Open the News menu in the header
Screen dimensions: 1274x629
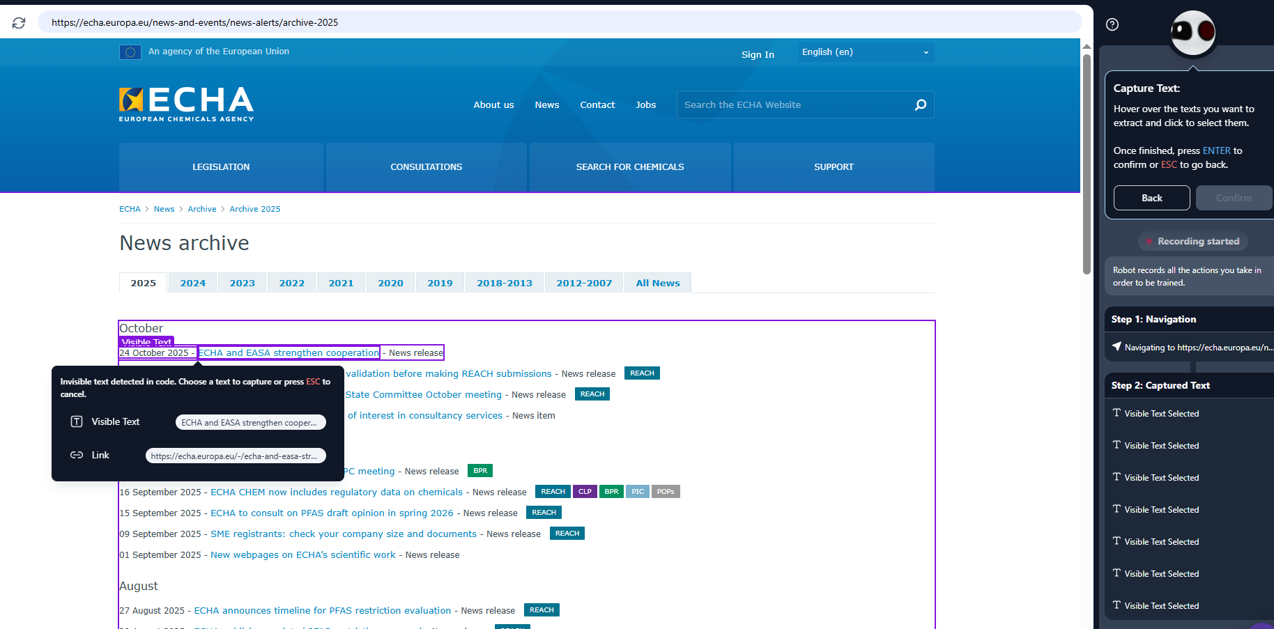click(547, 105)
